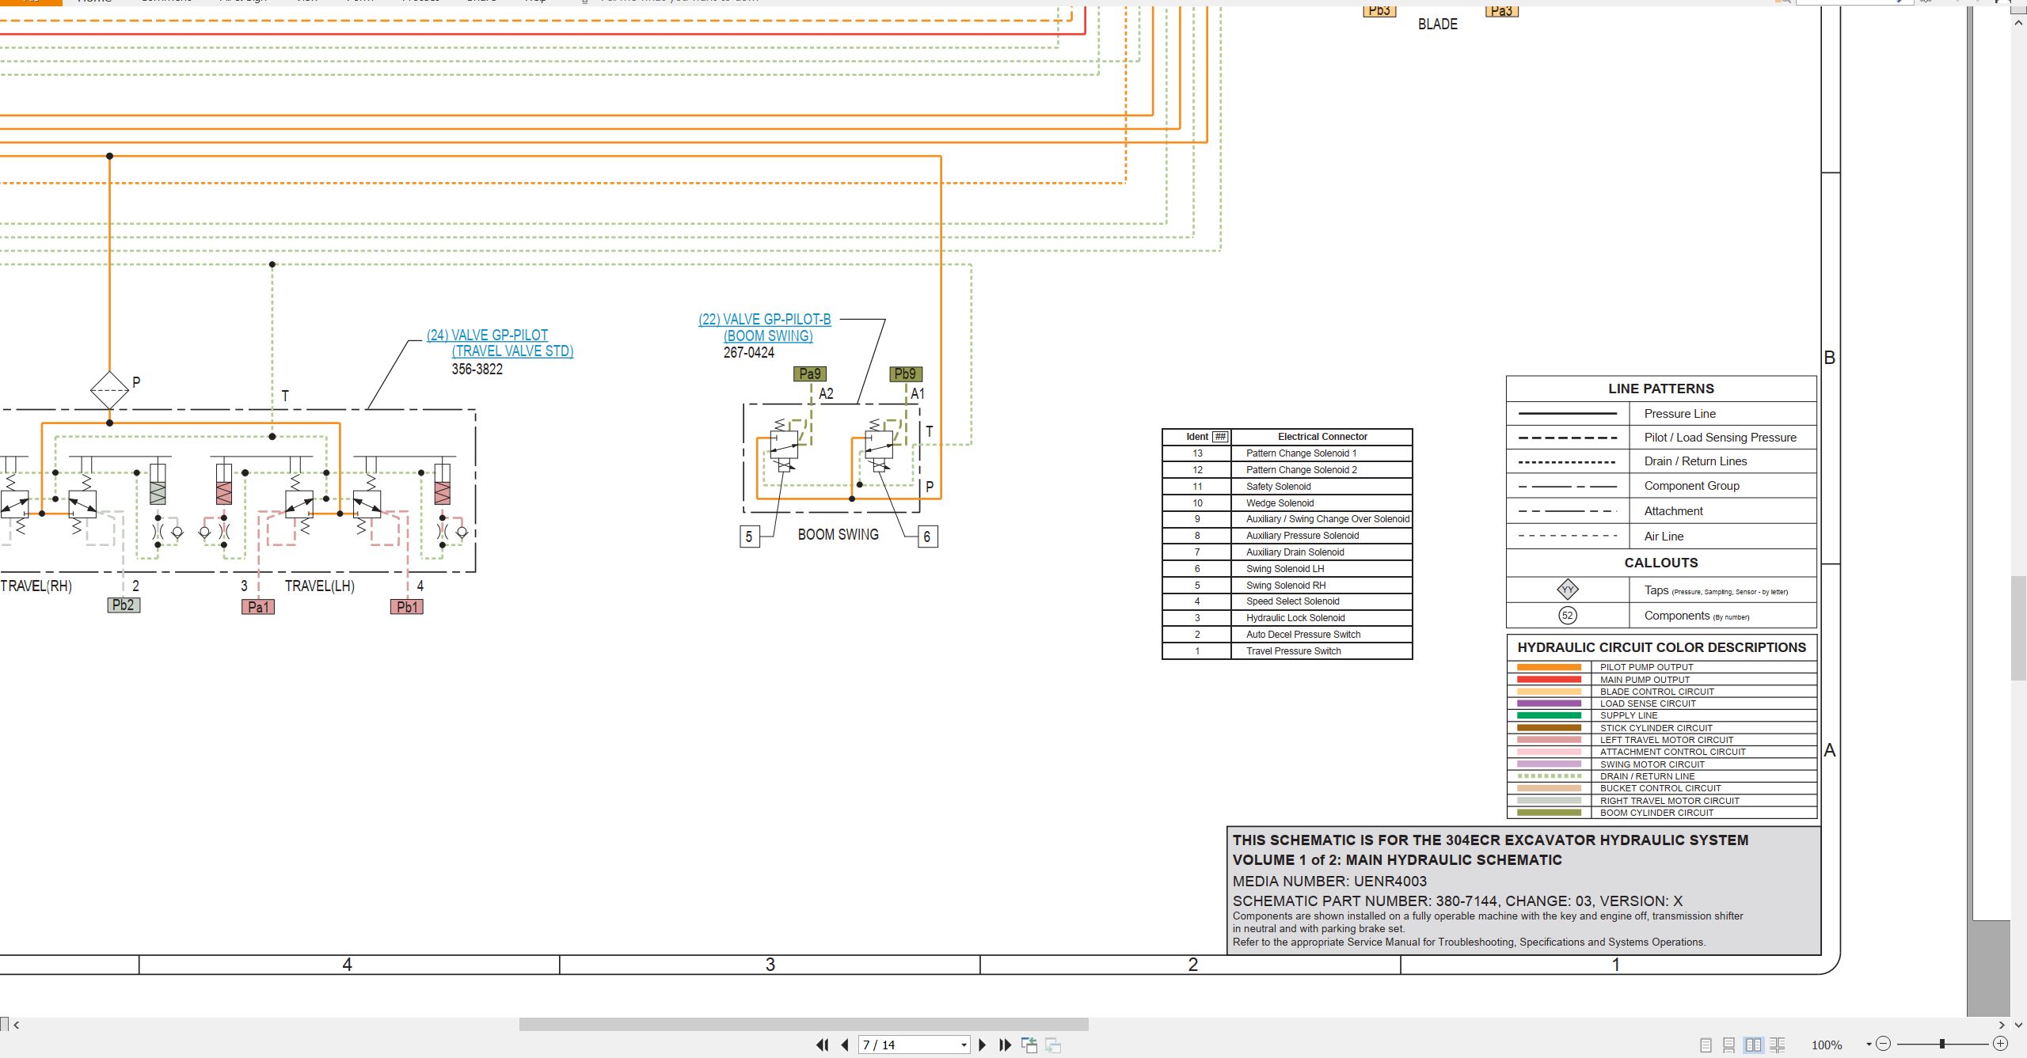
Task: Zoom in with the plus icon
Action: pyautogui.click(x=2000, y=1044)
